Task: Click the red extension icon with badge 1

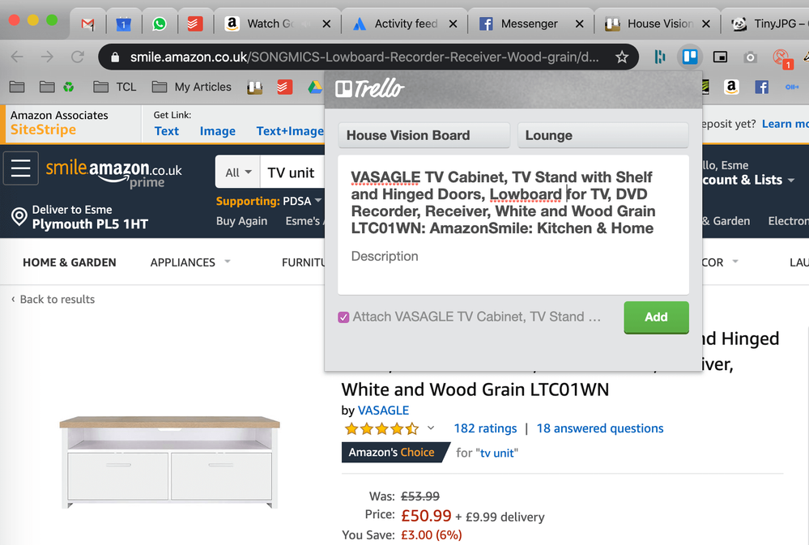Action: 782,57
